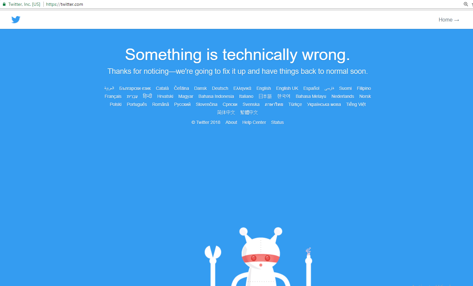Choose Tiếng Việt language
The height and width of the screenshot is (286, 473).
[x=356, y=104]
